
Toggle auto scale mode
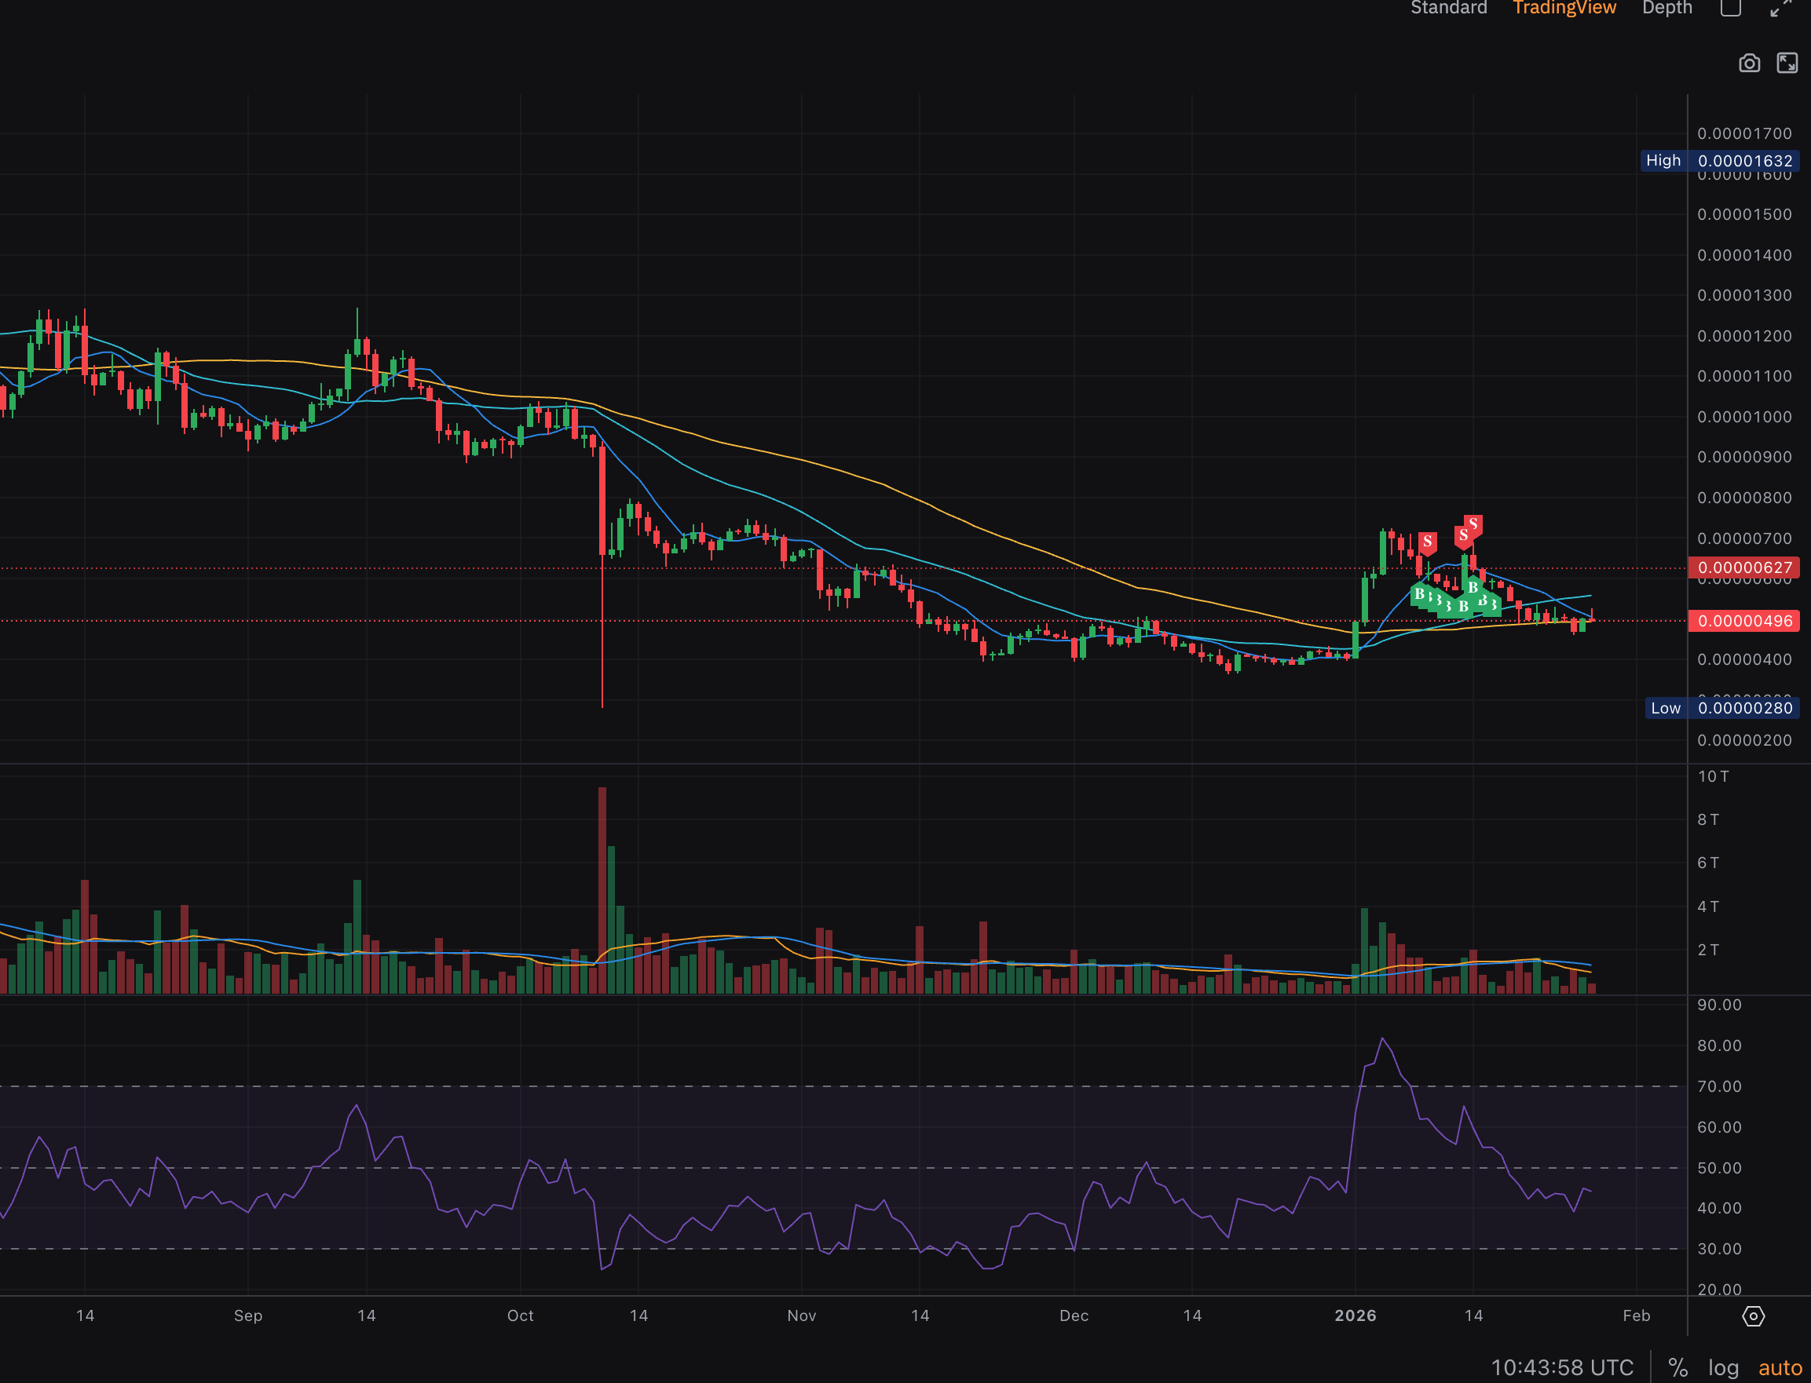coord(1780,1367)
